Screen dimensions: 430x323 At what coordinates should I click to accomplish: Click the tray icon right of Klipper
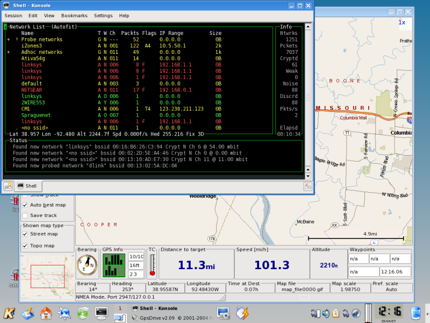[346, 313]
